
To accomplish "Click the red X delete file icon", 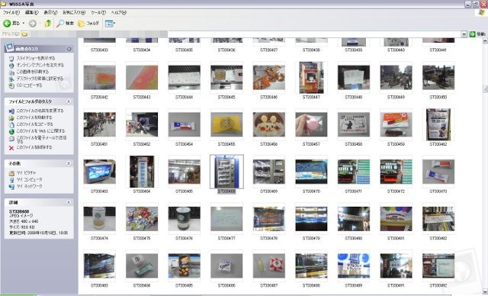I will coord(11,148).
